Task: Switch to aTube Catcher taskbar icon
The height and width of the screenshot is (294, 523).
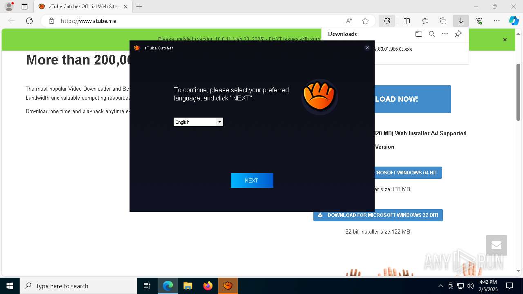Action: click(228, 286)
